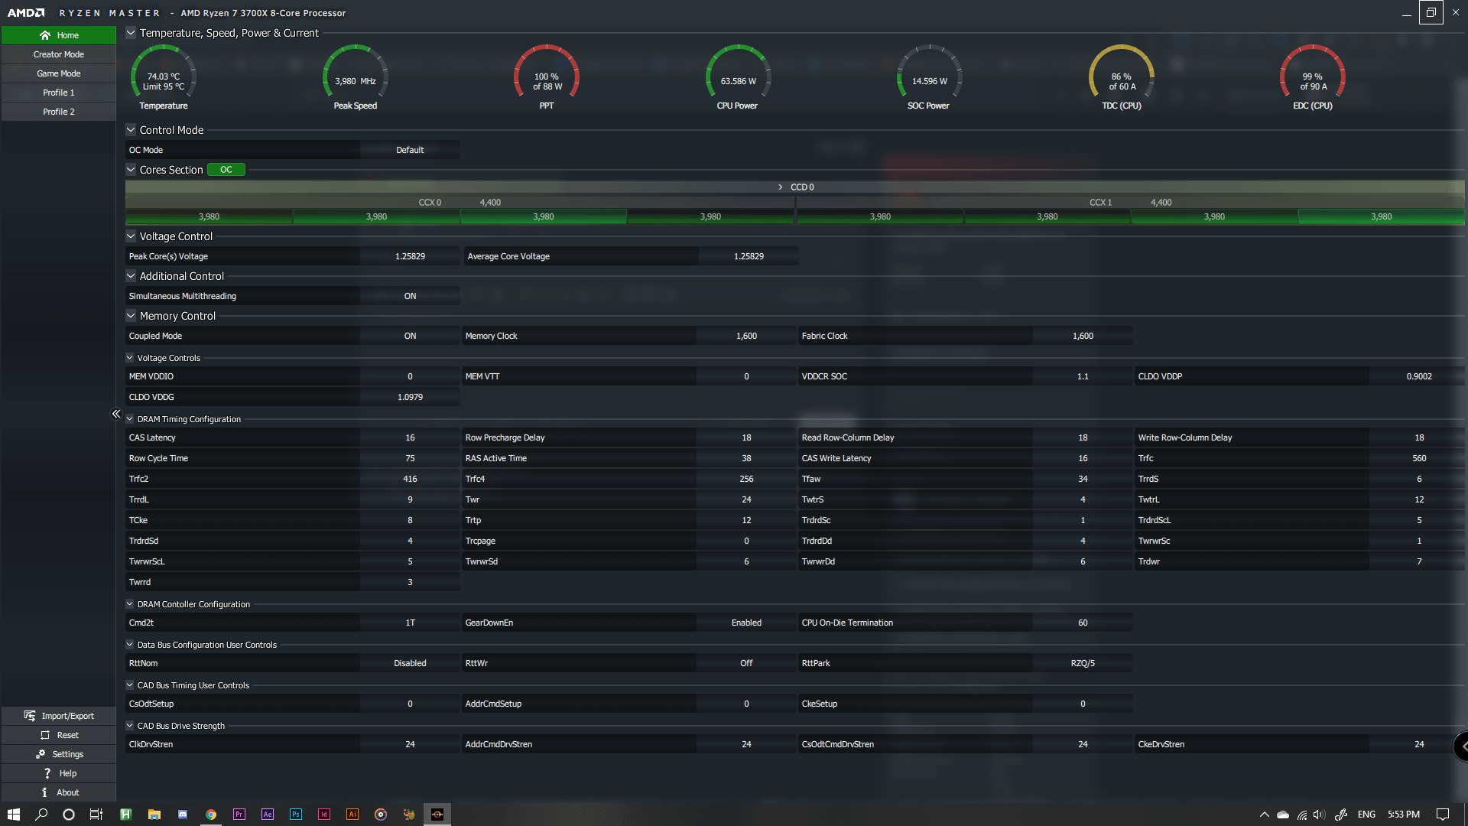The width and height of the screenshot is (1468, 826).
Task: Open the Windows notification center
Action: pos(1443,815)
